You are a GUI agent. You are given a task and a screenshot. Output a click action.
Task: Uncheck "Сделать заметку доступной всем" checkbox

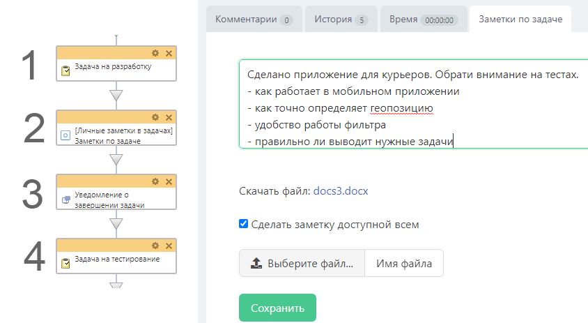click(243, 224)
